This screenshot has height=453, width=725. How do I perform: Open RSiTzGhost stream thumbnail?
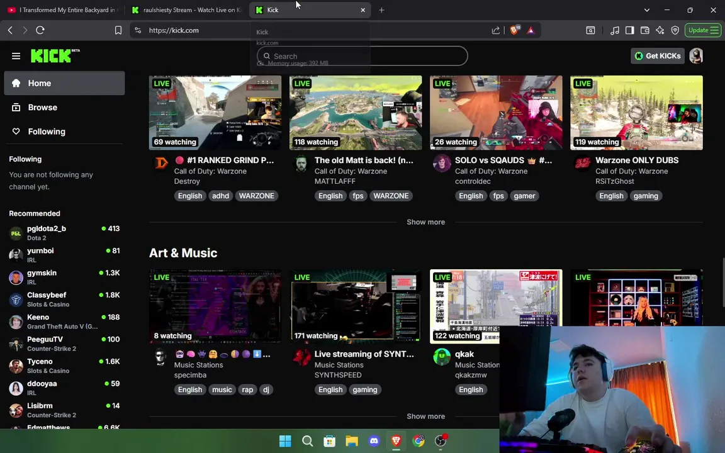click(x=636, y=113)
